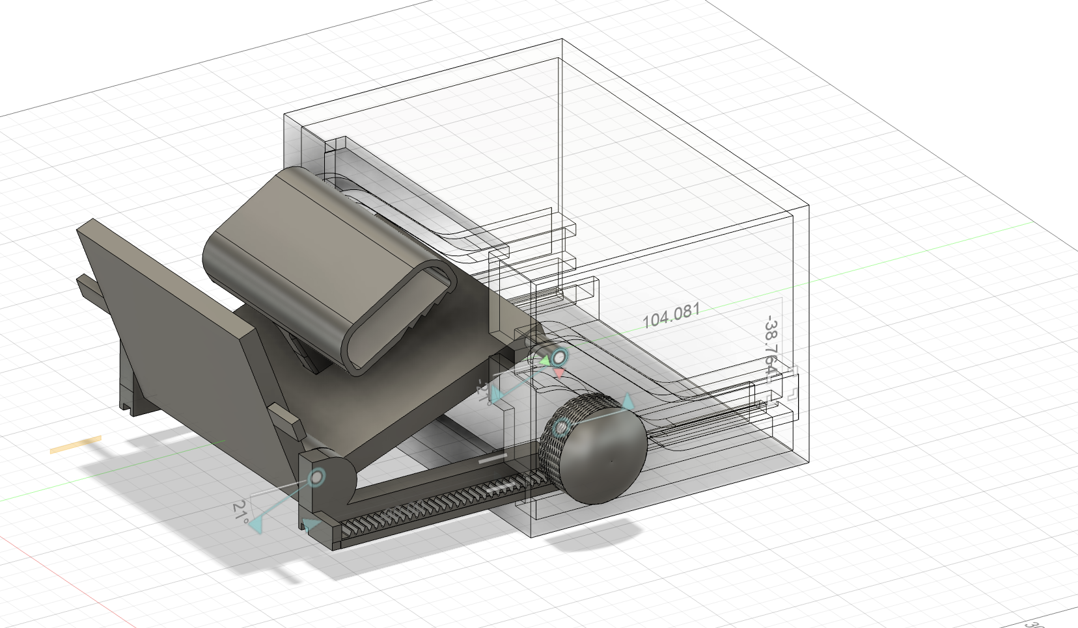
Task: Select the -38.764 dimension label
Action: click(771, 347)
